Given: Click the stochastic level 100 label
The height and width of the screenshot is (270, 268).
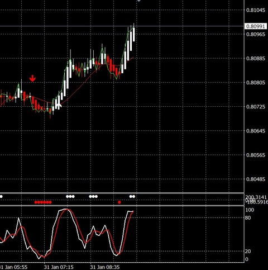Looking at the screenshot, I should (250, 210).
